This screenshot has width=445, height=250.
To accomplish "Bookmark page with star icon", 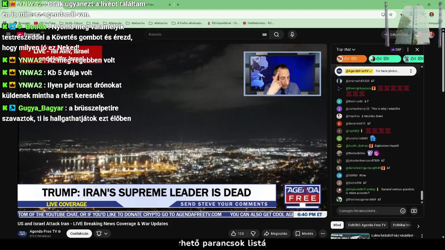I will (391, 15).
